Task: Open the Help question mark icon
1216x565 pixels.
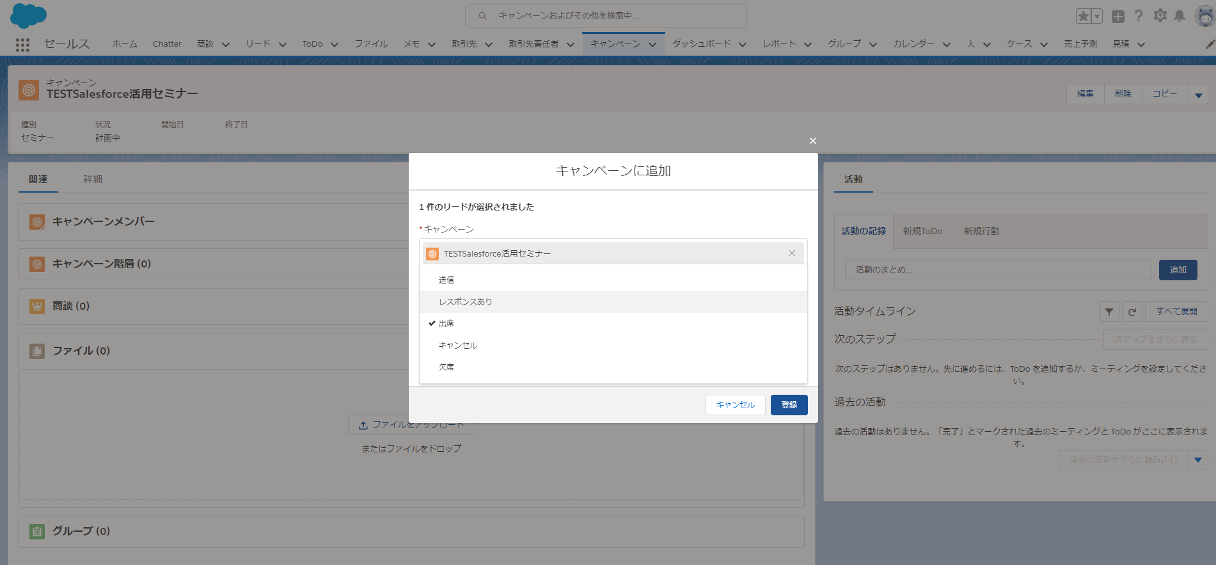Action: tap(1139, 16)
